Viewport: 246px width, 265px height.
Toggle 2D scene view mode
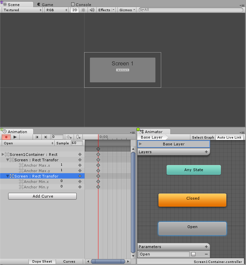75,10
